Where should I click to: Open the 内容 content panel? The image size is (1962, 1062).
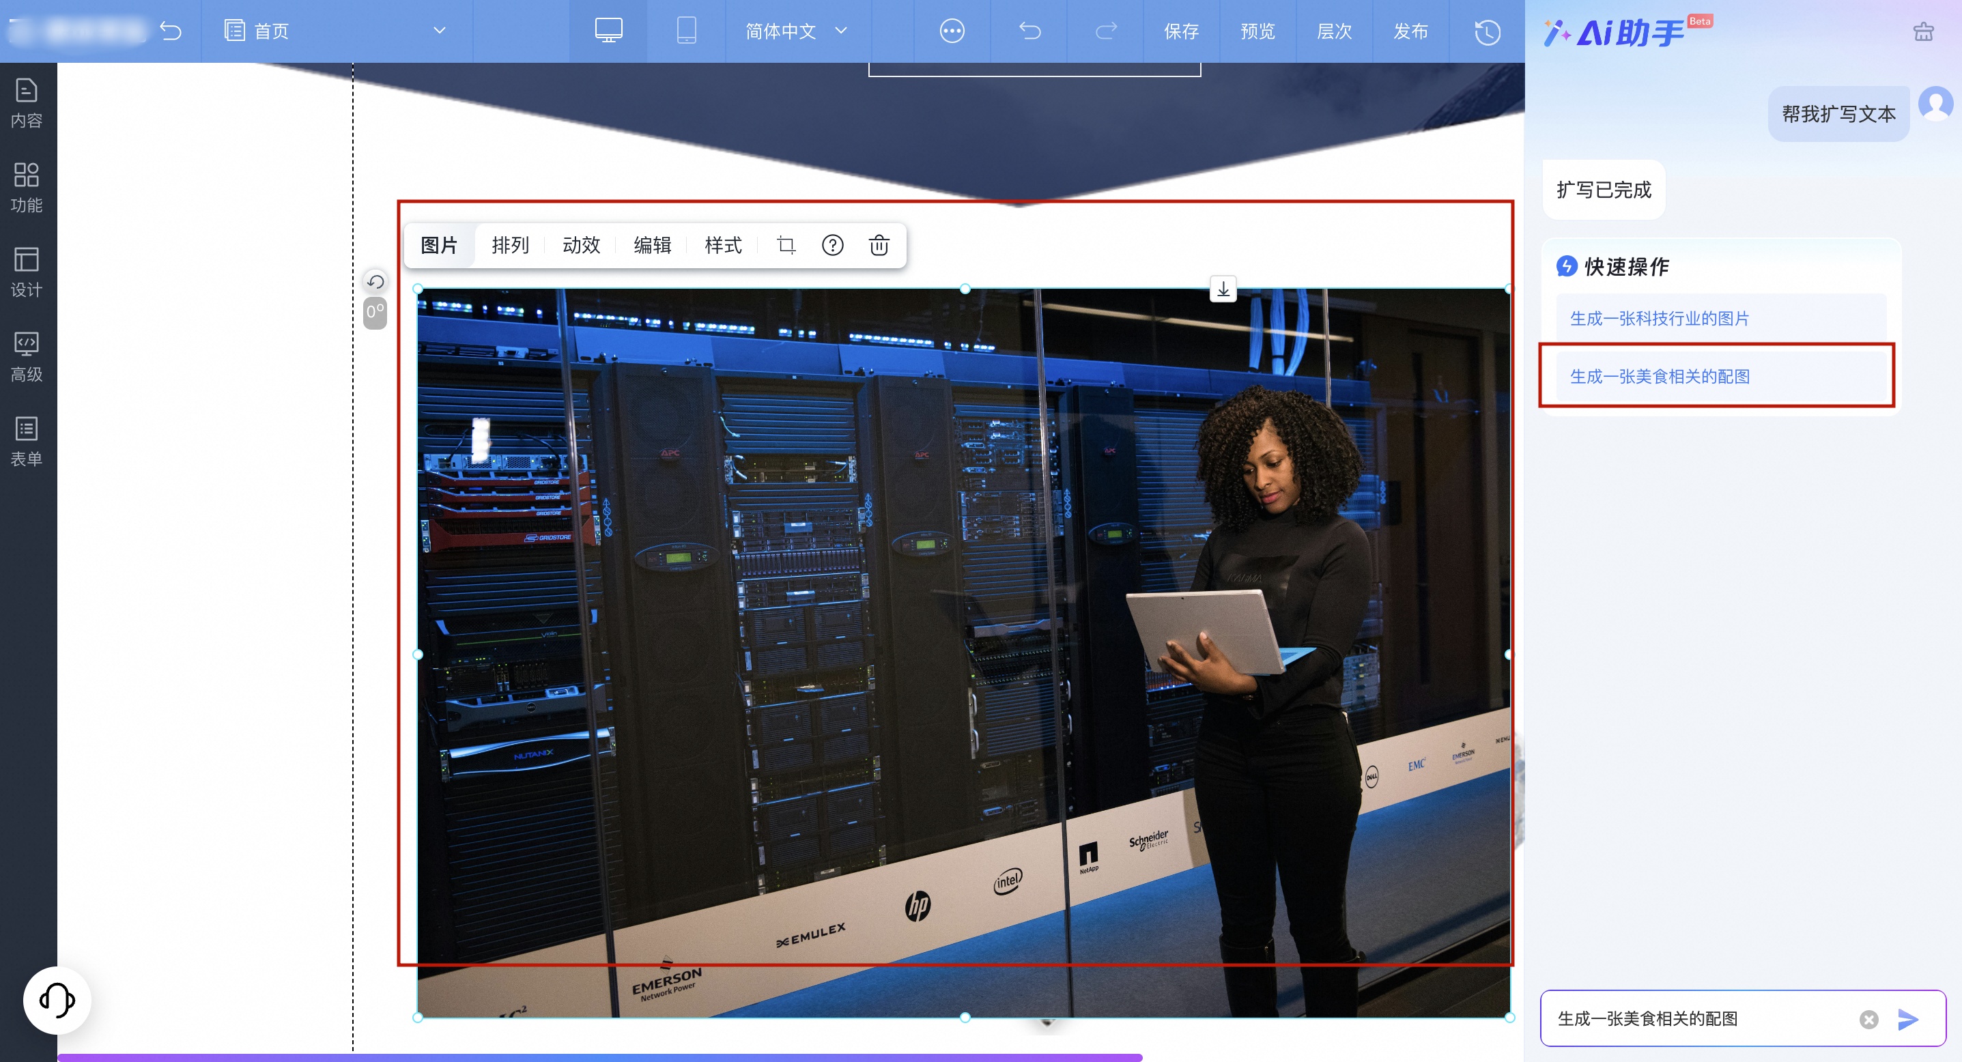27,104
